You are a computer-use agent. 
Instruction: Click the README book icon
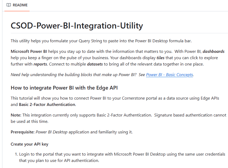(9, 5)
